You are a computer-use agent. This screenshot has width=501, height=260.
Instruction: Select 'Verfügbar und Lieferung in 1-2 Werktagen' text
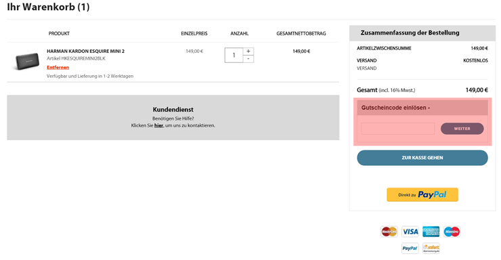tap(90, 76)
